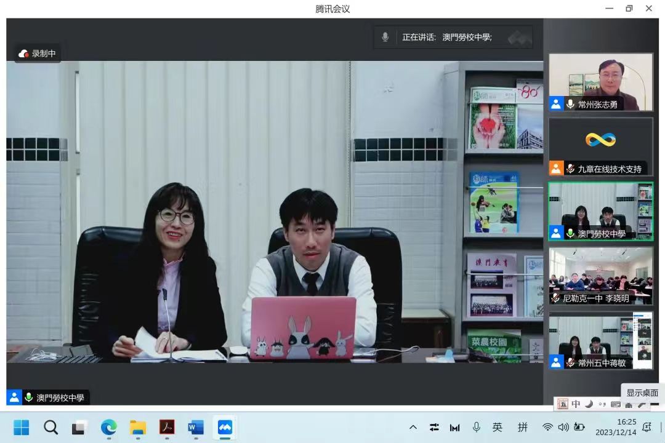Select the 尼勒克一中 李晓明 video thumbnail
The width and height of the screenshot is (665, 443).
(x=600, y=275)
